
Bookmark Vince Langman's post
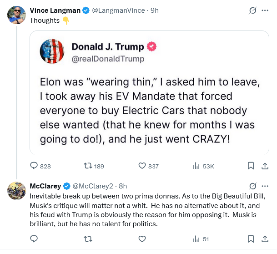click(x=251, y=166)
